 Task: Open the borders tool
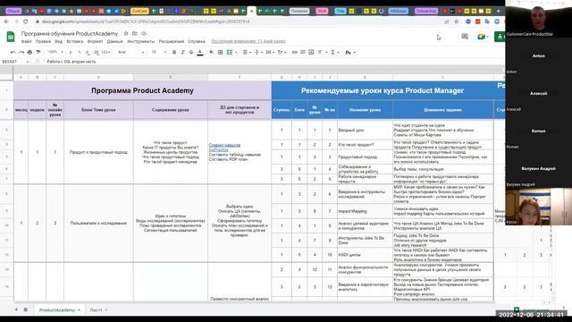(x=221, y=52)
